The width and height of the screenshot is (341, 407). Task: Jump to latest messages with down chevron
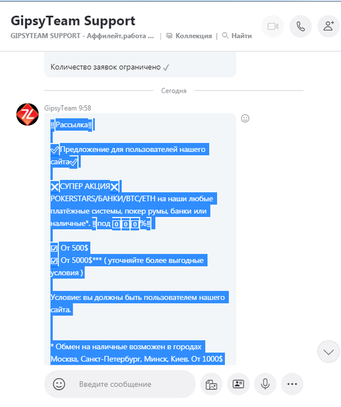click(x=329, y=352)
